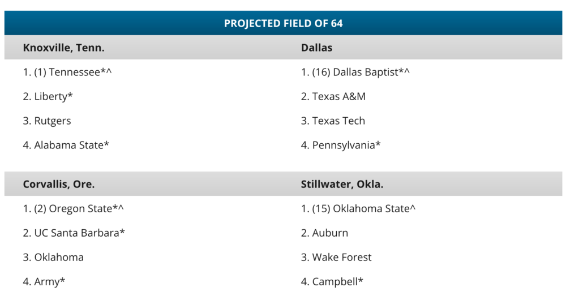Select the Army team entry
The height and width of the screenshot is (304, 566).
click(x=44, y=281)
